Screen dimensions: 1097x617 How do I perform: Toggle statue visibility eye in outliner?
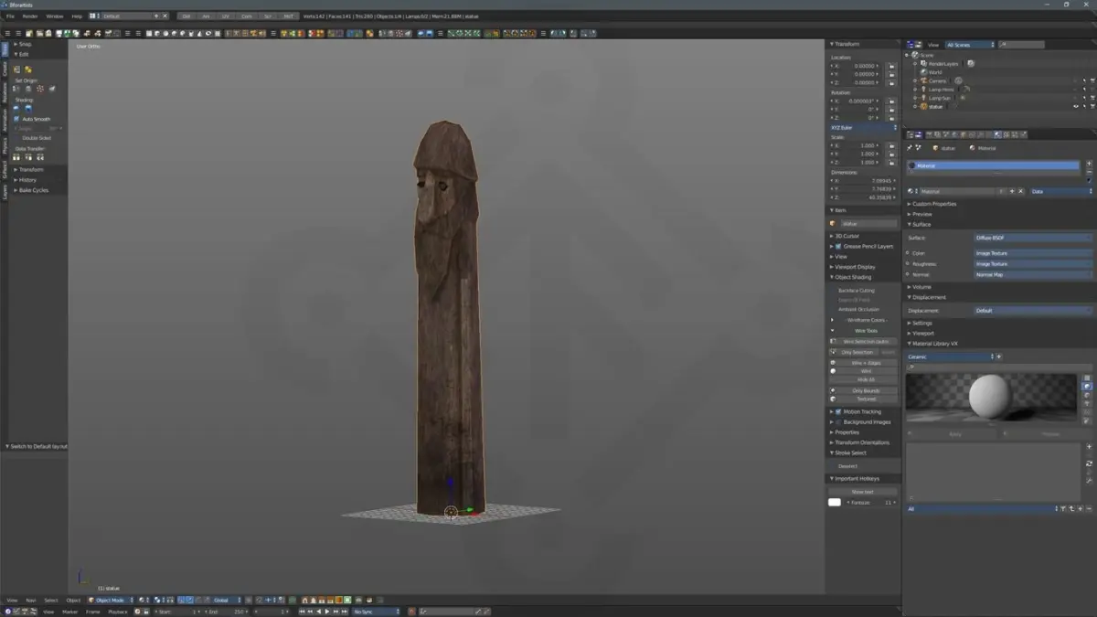[x=1076, y=107]
